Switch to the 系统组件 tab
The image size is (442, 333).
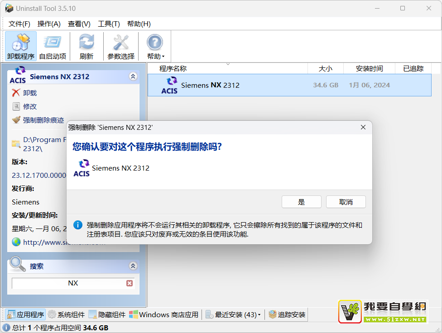pyautogui.click(x=67, y=314)
